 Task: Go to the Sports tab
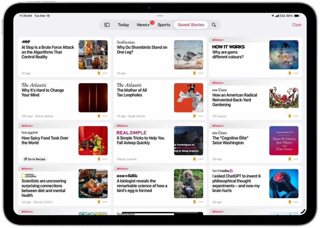(164, 25)
